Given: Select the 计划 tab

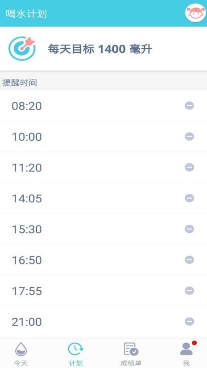Looking at the screenshot, I should pyautogui.click(x=75, y=354).
